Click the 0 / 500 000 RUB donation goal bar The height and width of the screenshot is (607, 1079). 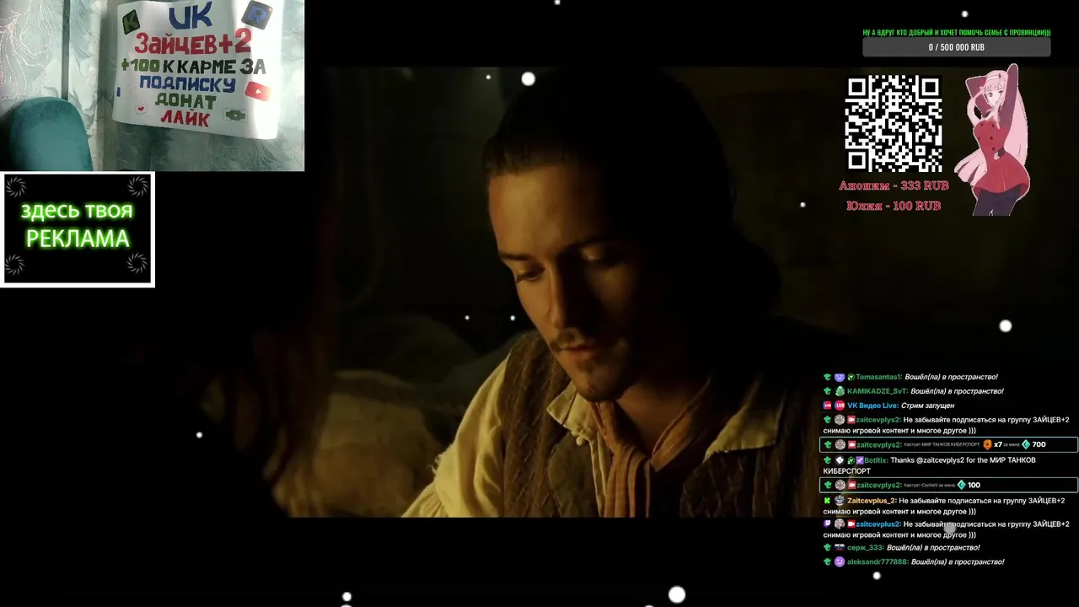[x=956, y=47]
